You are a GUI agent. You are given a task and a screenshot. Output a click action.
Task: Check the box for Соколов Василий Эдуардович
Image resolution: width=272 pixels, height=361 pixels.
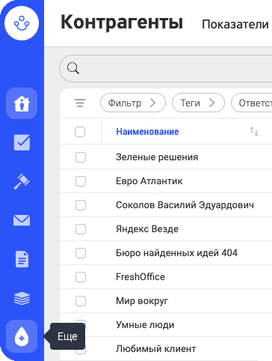click(81, 205)
